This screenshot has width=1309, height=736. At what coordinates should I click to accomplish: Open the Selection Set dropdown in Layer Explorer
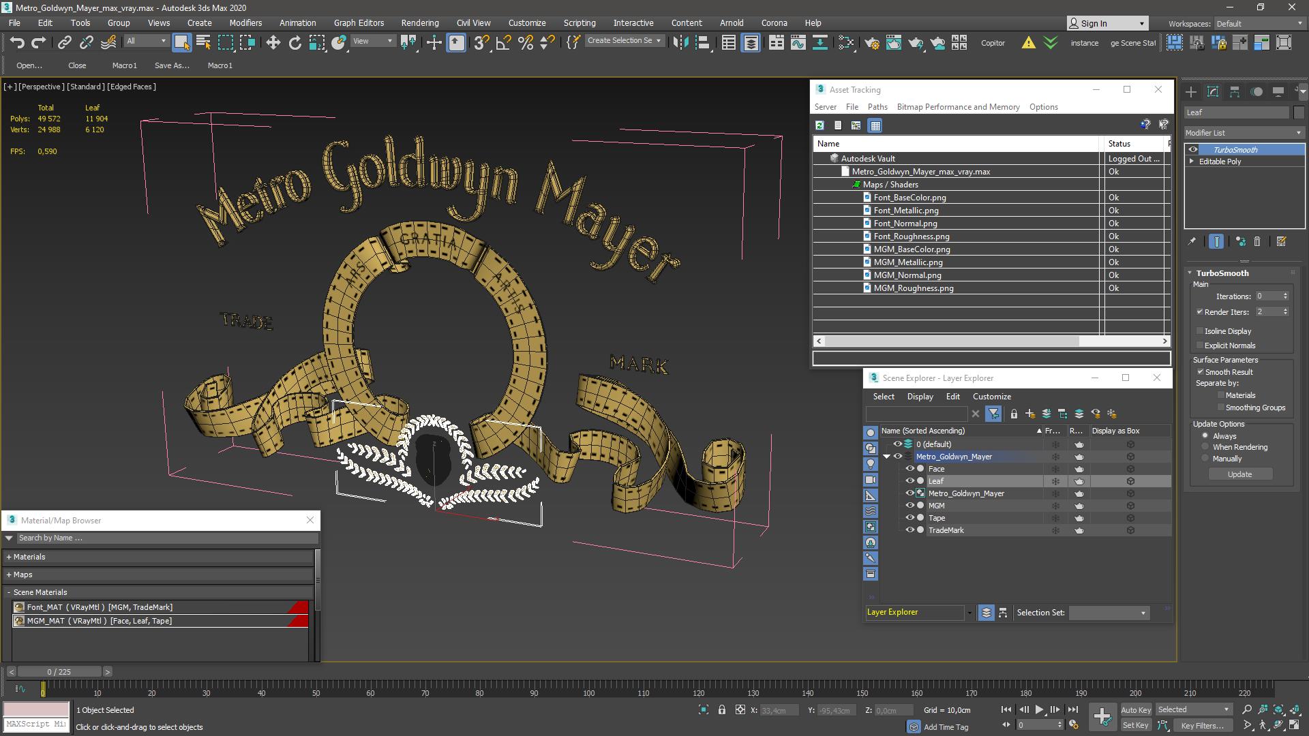pos(1109,613)
